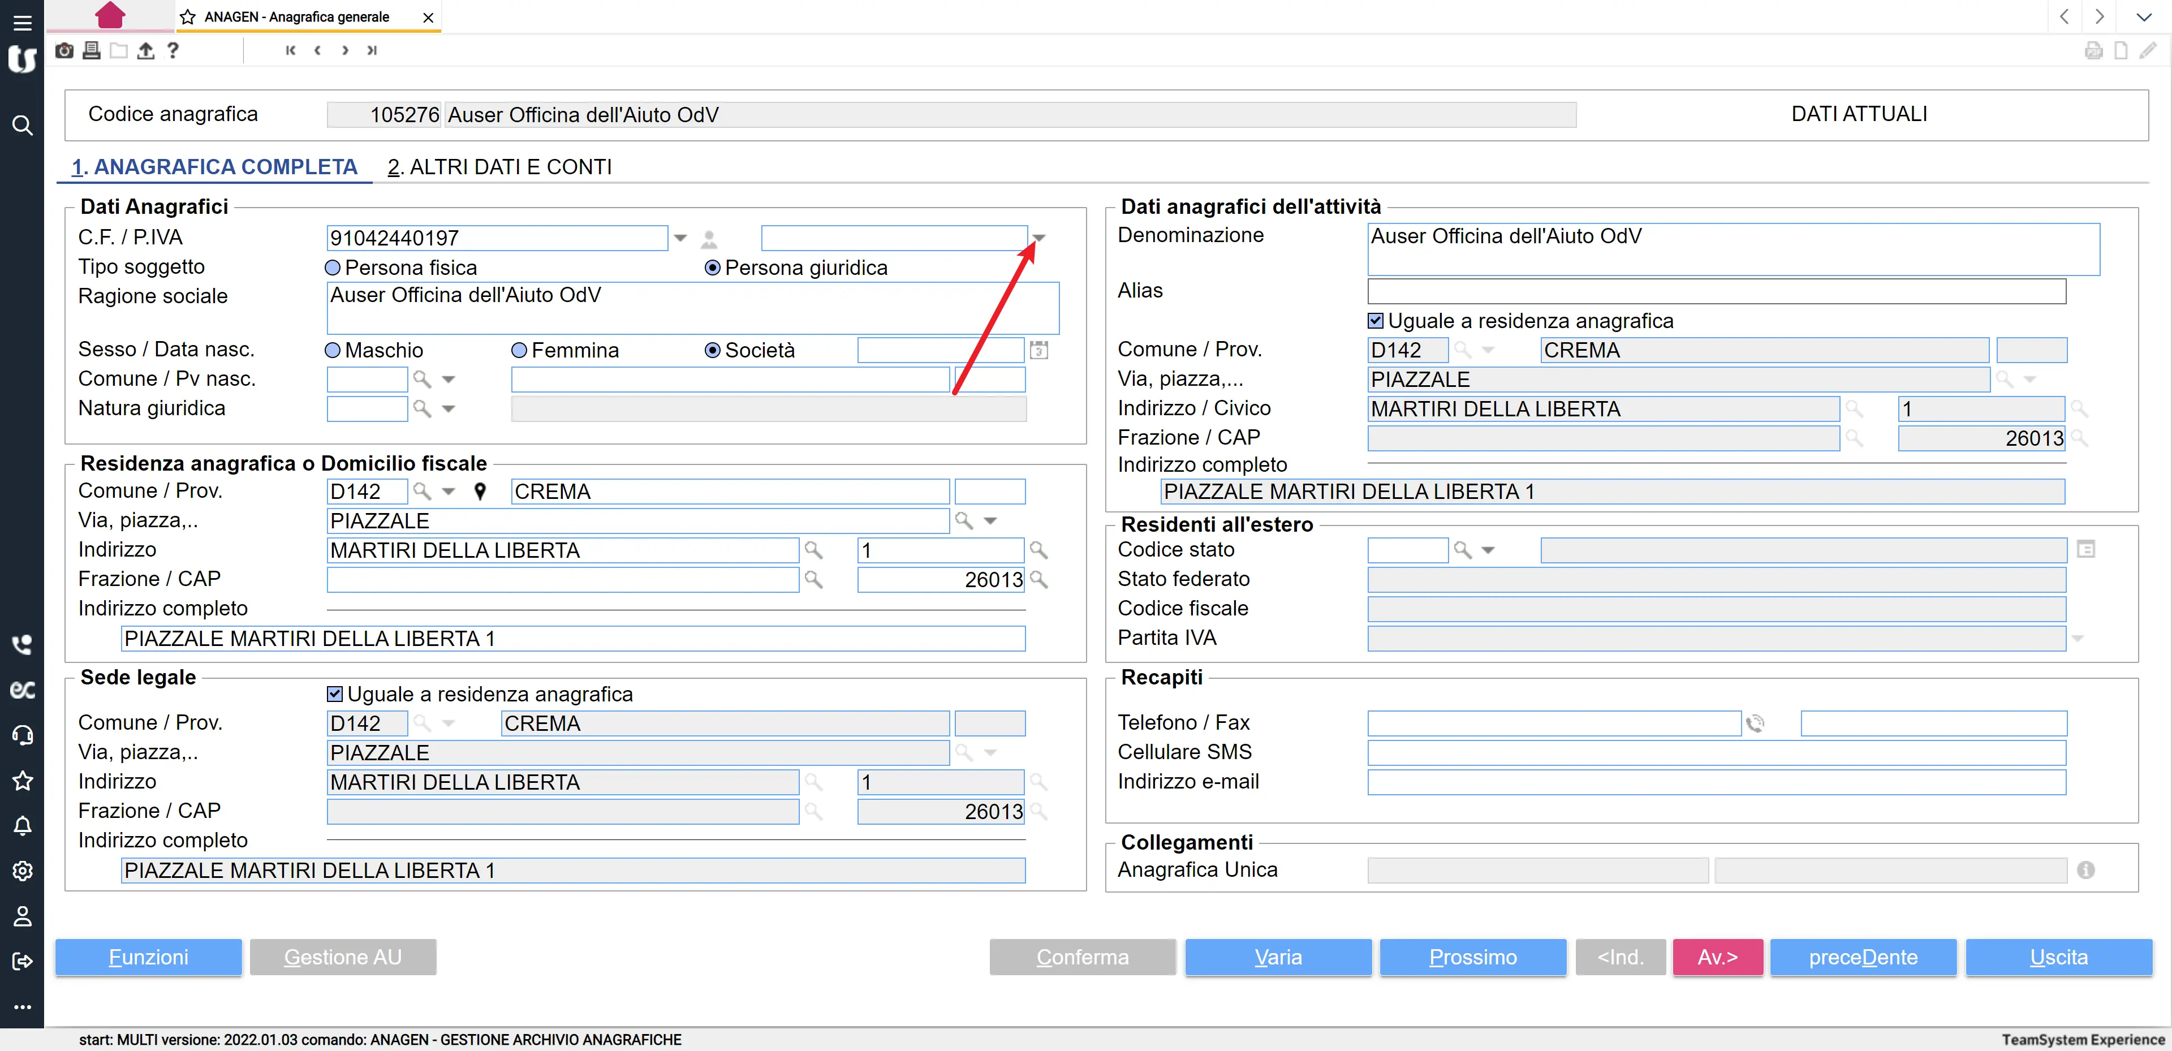
Task: Open notifications bell in left sidebar
Action: tap(23, 826)
